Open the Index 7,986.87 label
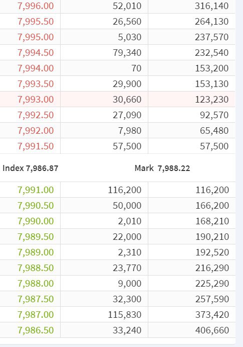This screenshot has width=243, height=347. (31, 168)
